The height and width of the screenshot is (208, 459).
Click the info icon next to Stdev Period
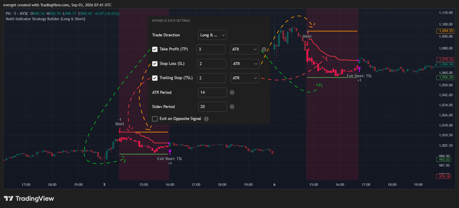[232, 107]
